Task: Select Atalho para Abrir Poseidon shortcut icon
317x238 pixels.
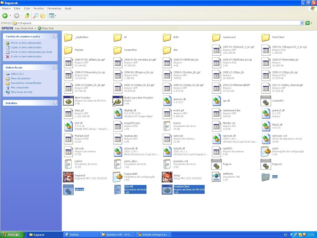Action: click(118, 101)
